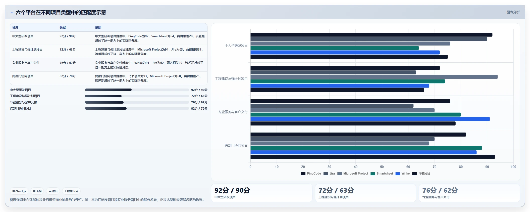Click the y-axis label 工程建设与强计划项目
Image resolution: width=530 pixels, height=212 pixels.
[x=231, y=79]
